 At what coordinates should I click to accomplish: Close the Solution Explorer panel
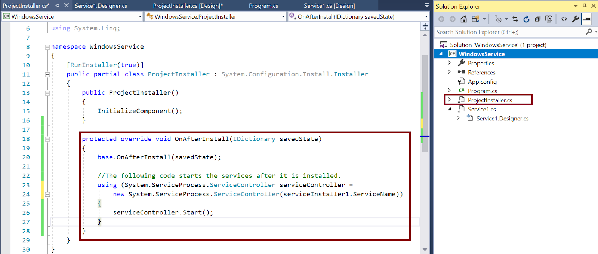coord(593,6)
